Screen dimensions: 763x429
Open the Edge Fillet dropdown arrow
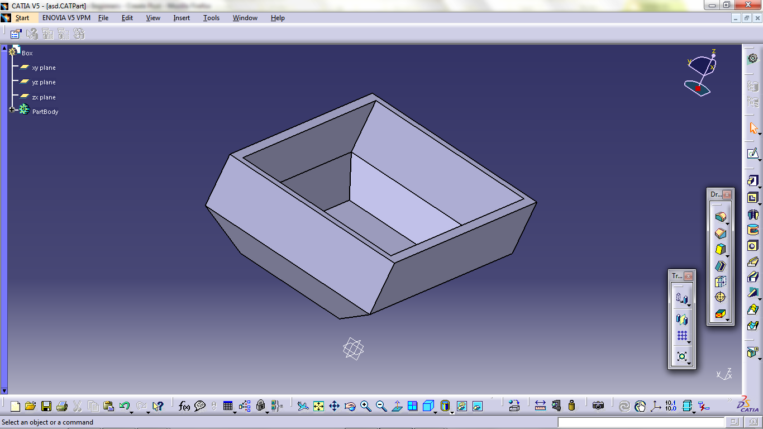click(727, 223)
